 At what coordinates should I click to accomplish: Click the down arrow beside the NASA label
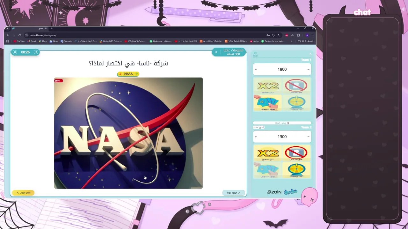tap(120, 74)
